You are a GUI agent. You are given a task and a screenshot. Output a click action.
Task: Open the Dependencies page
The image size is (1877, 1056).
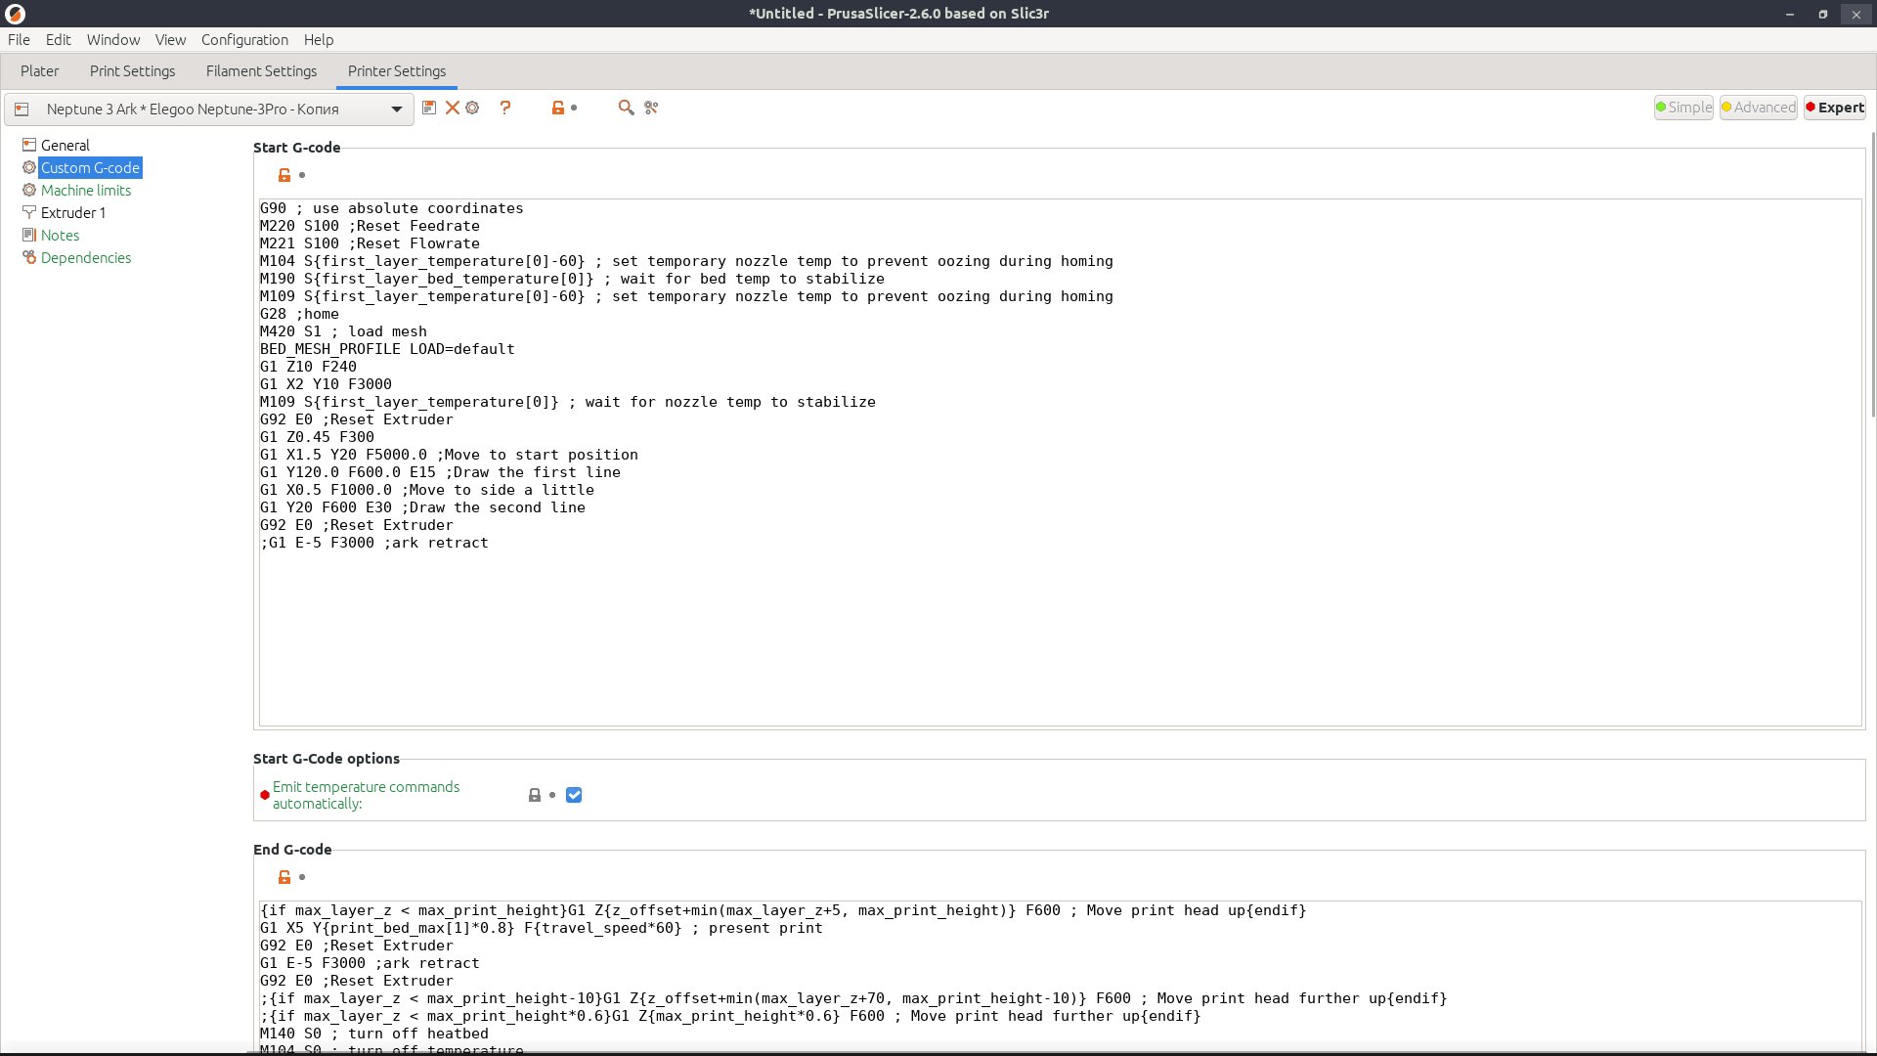coord(86,257)
